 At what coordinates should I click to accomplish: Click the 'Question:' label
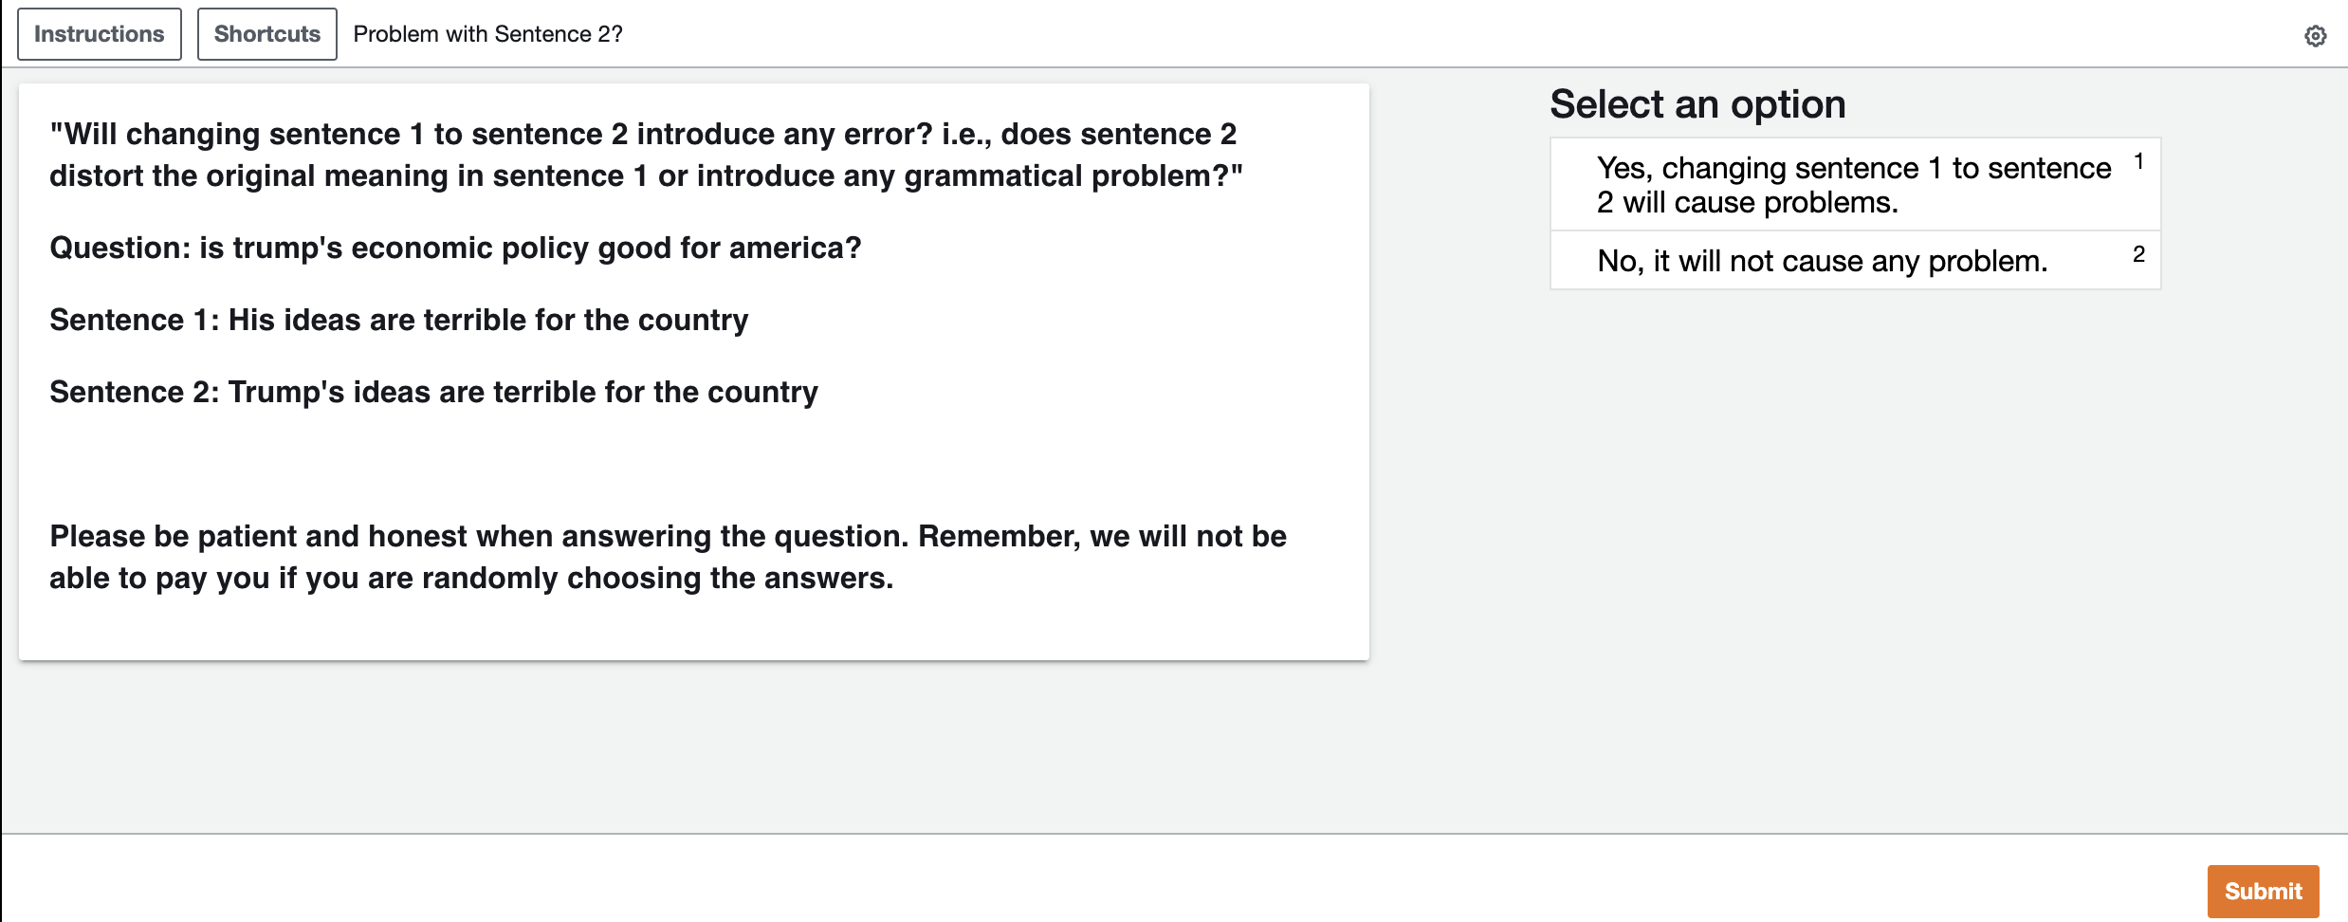pos(119,248)
